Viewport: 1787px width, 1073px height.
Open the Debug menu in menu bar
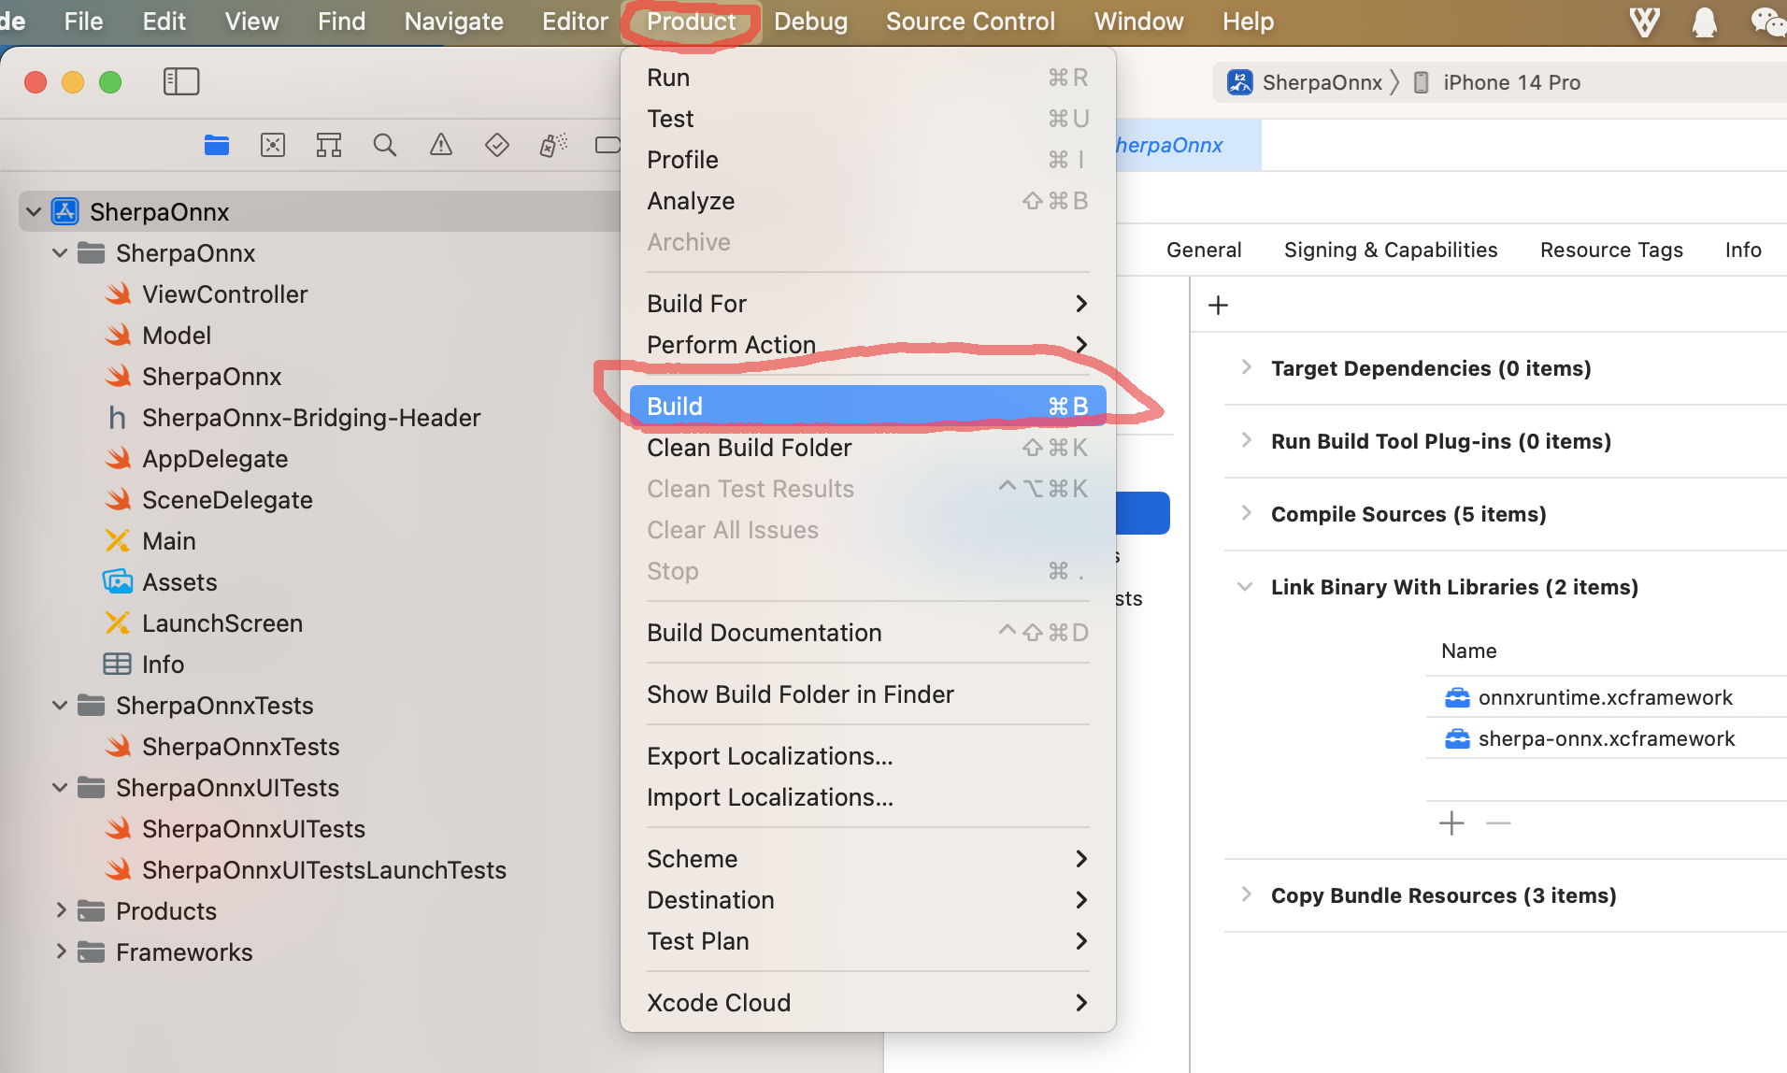click(x=810, y=21)
